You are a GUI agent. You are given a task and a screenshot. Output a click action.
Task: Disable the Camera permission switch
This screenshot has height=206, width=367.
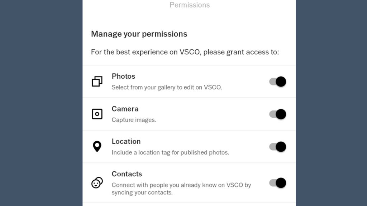(x=278, y=114)
